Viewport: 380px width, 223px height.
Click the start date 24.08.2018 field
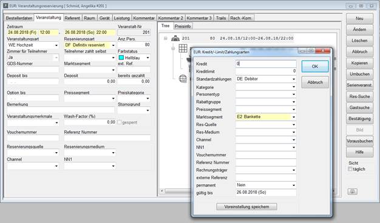pyautogui.click(x=22, y=32)
